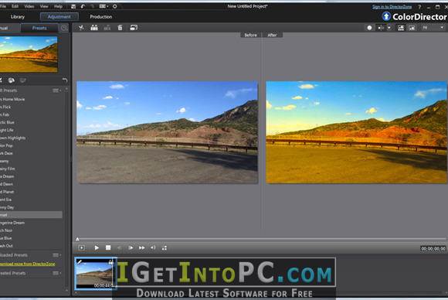Click the trash delete icon in toolbar

click(120, 28)
